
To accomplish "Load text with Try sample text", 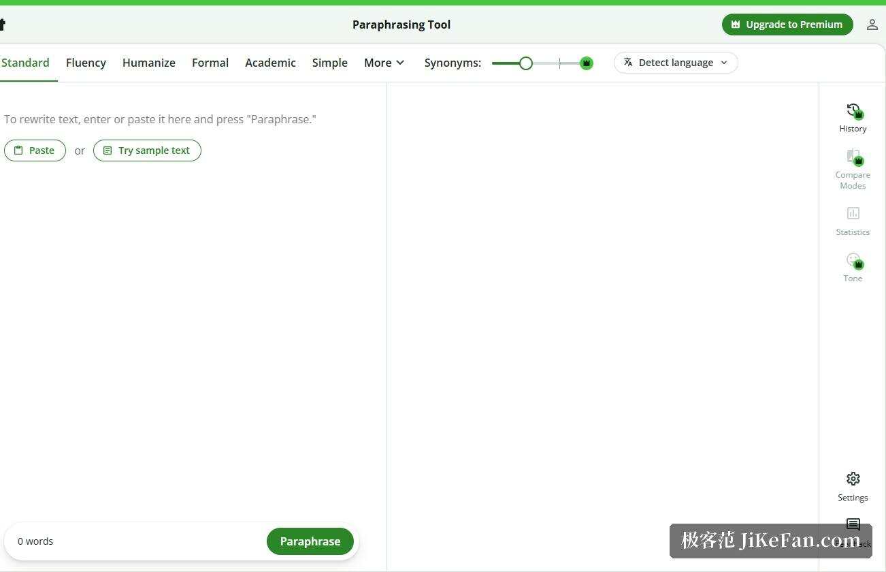I will [x=147, y=150].
